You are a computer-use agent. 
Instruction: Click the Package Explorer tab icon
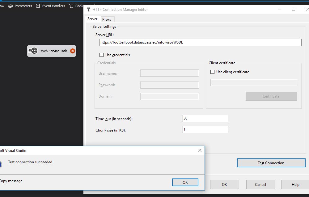click(71, 6)
